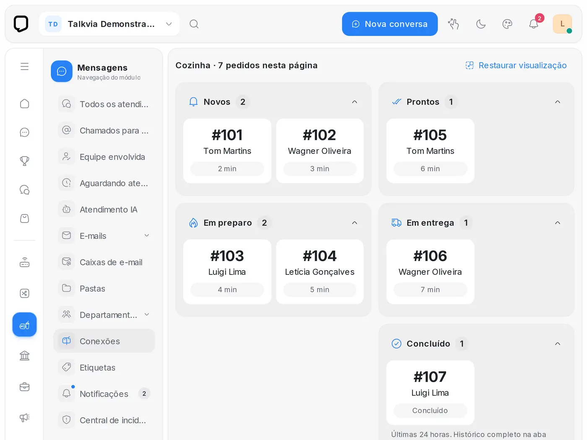Open router device icon in left rail
The image size is (587, 440).
pos(25,262)
